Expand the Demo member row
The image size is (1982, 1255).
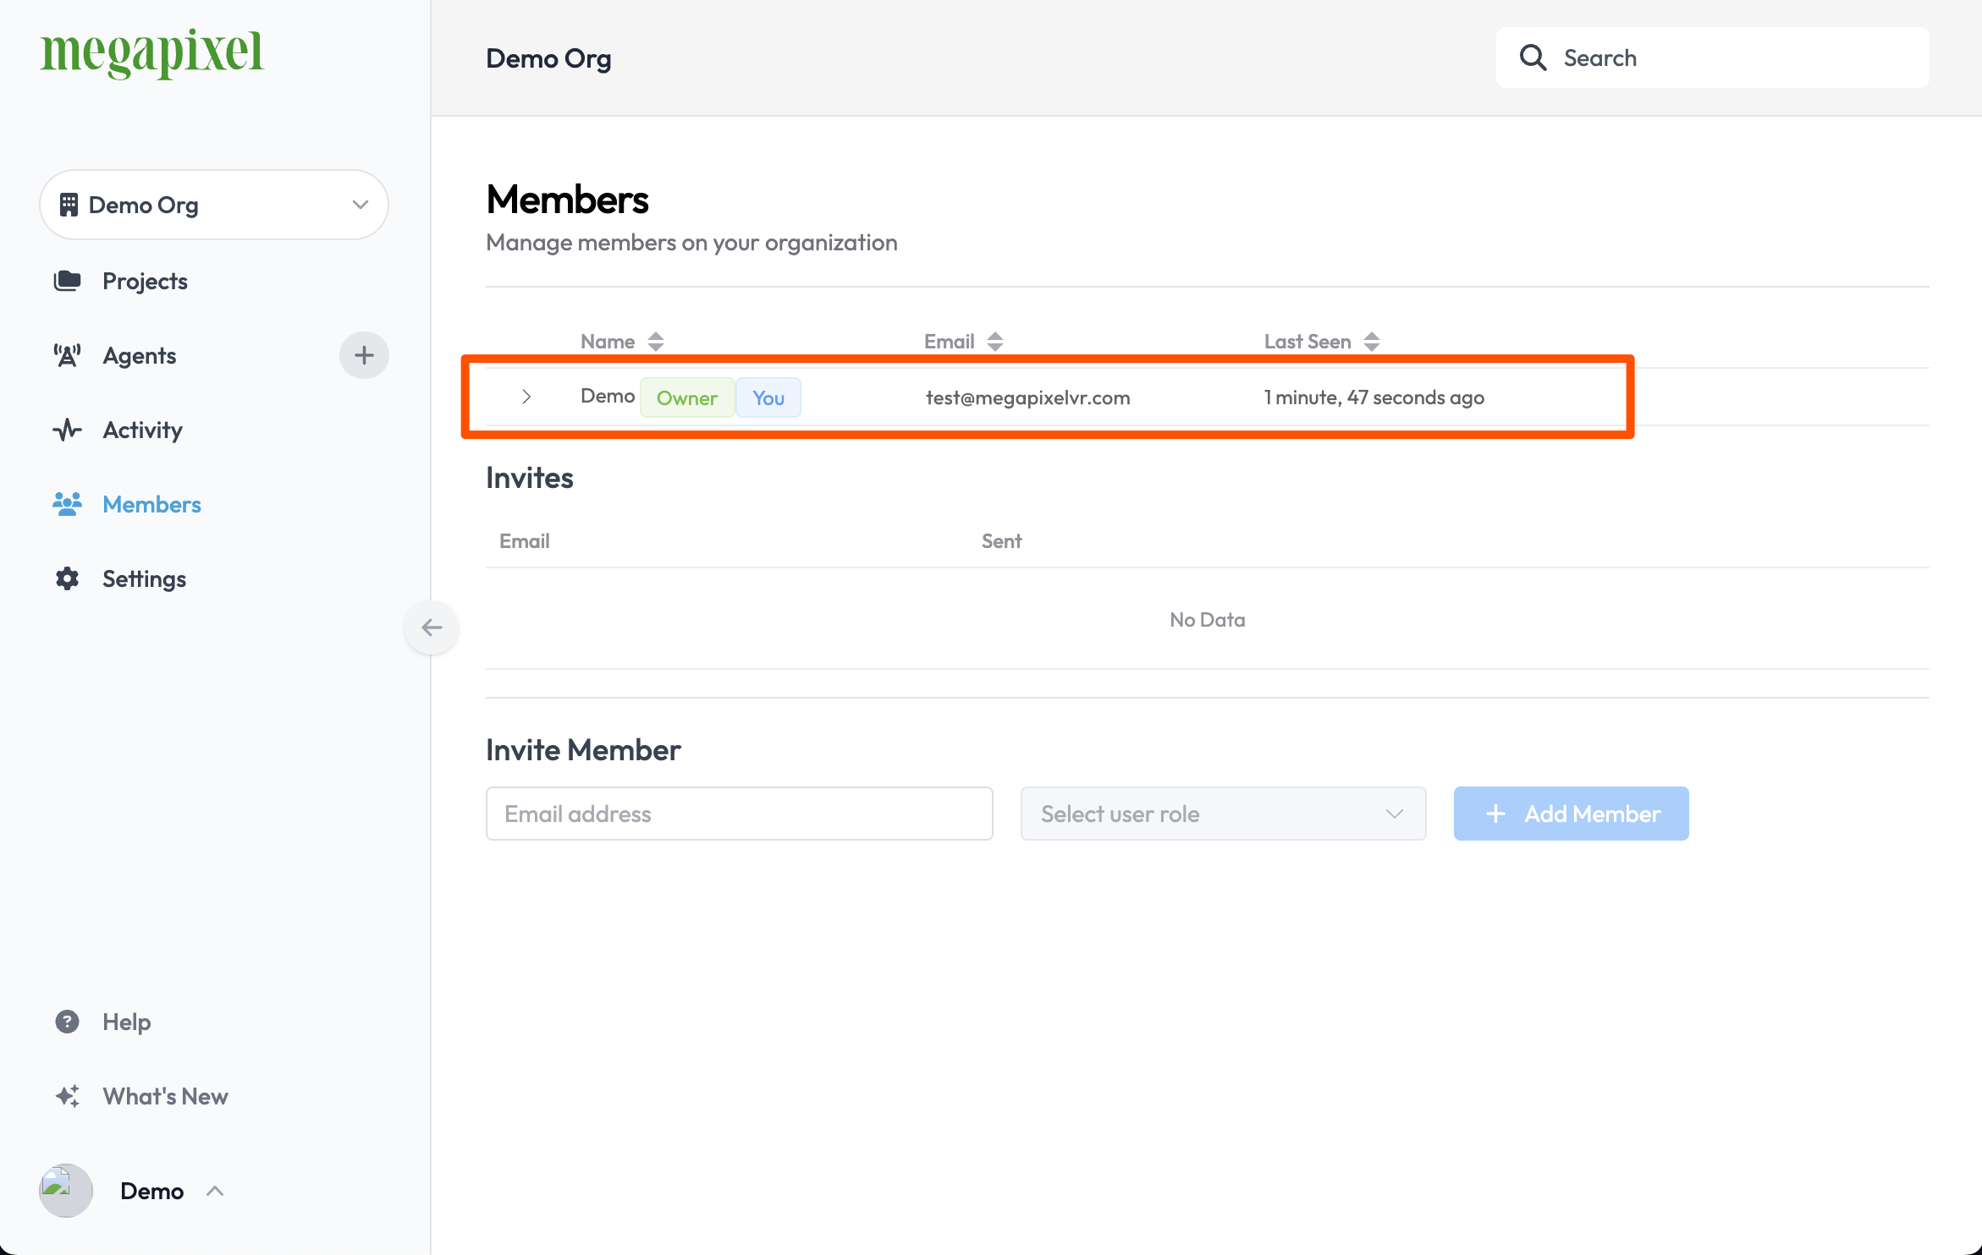point(527,396)
